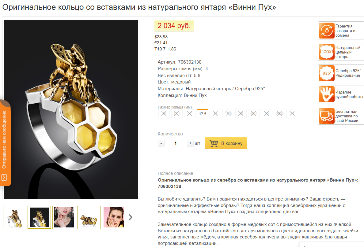Image resolution: width=364 pixels, height=247 pixels.
Task: Click the main ring product image
Action: coord(71,109)
